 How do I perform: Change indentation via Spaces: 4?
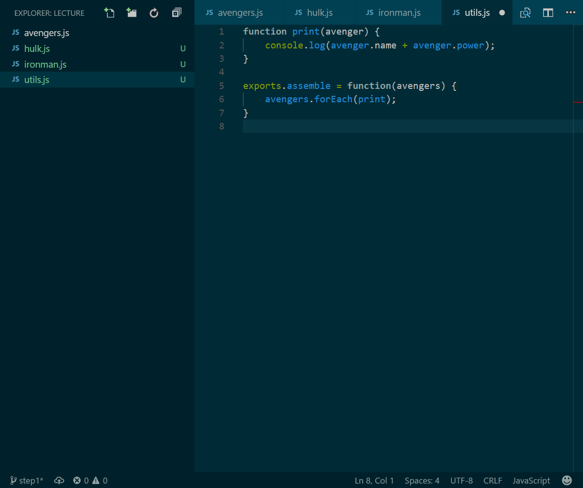tap(422, 481)
